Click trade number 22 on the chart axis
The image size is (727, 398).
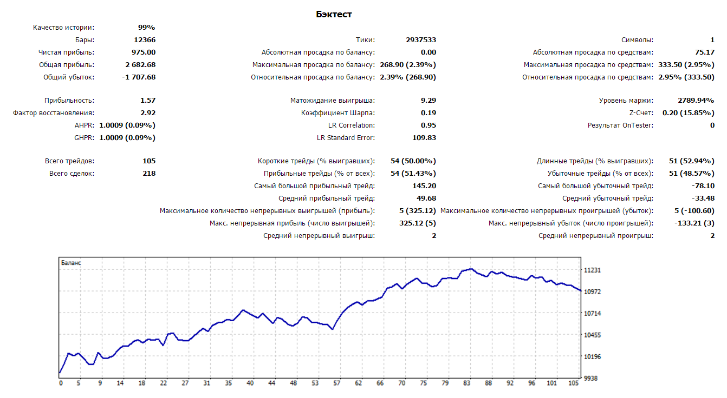pos(164,383)
